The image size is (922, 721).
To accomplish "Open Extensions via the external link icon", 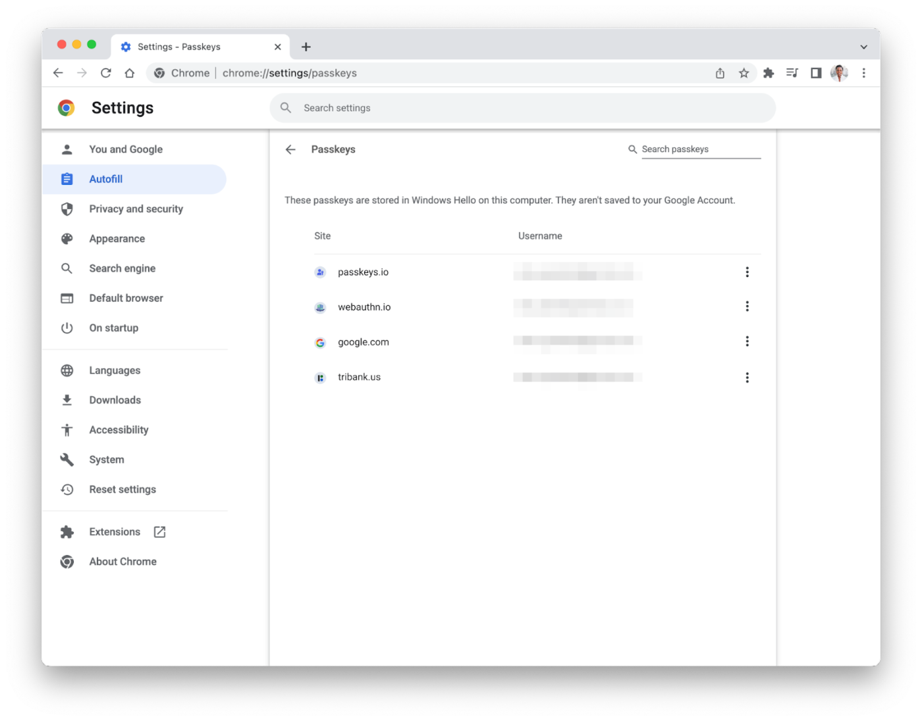I will coord(159,532).
